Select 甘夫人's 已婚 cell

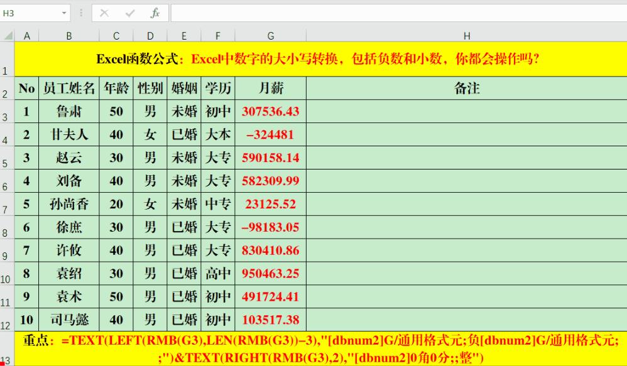pyautogui.click(x=183, y=134)
